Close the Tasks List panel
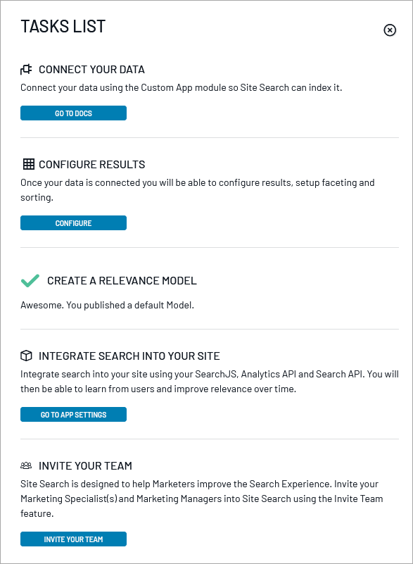 coord(390,30)
